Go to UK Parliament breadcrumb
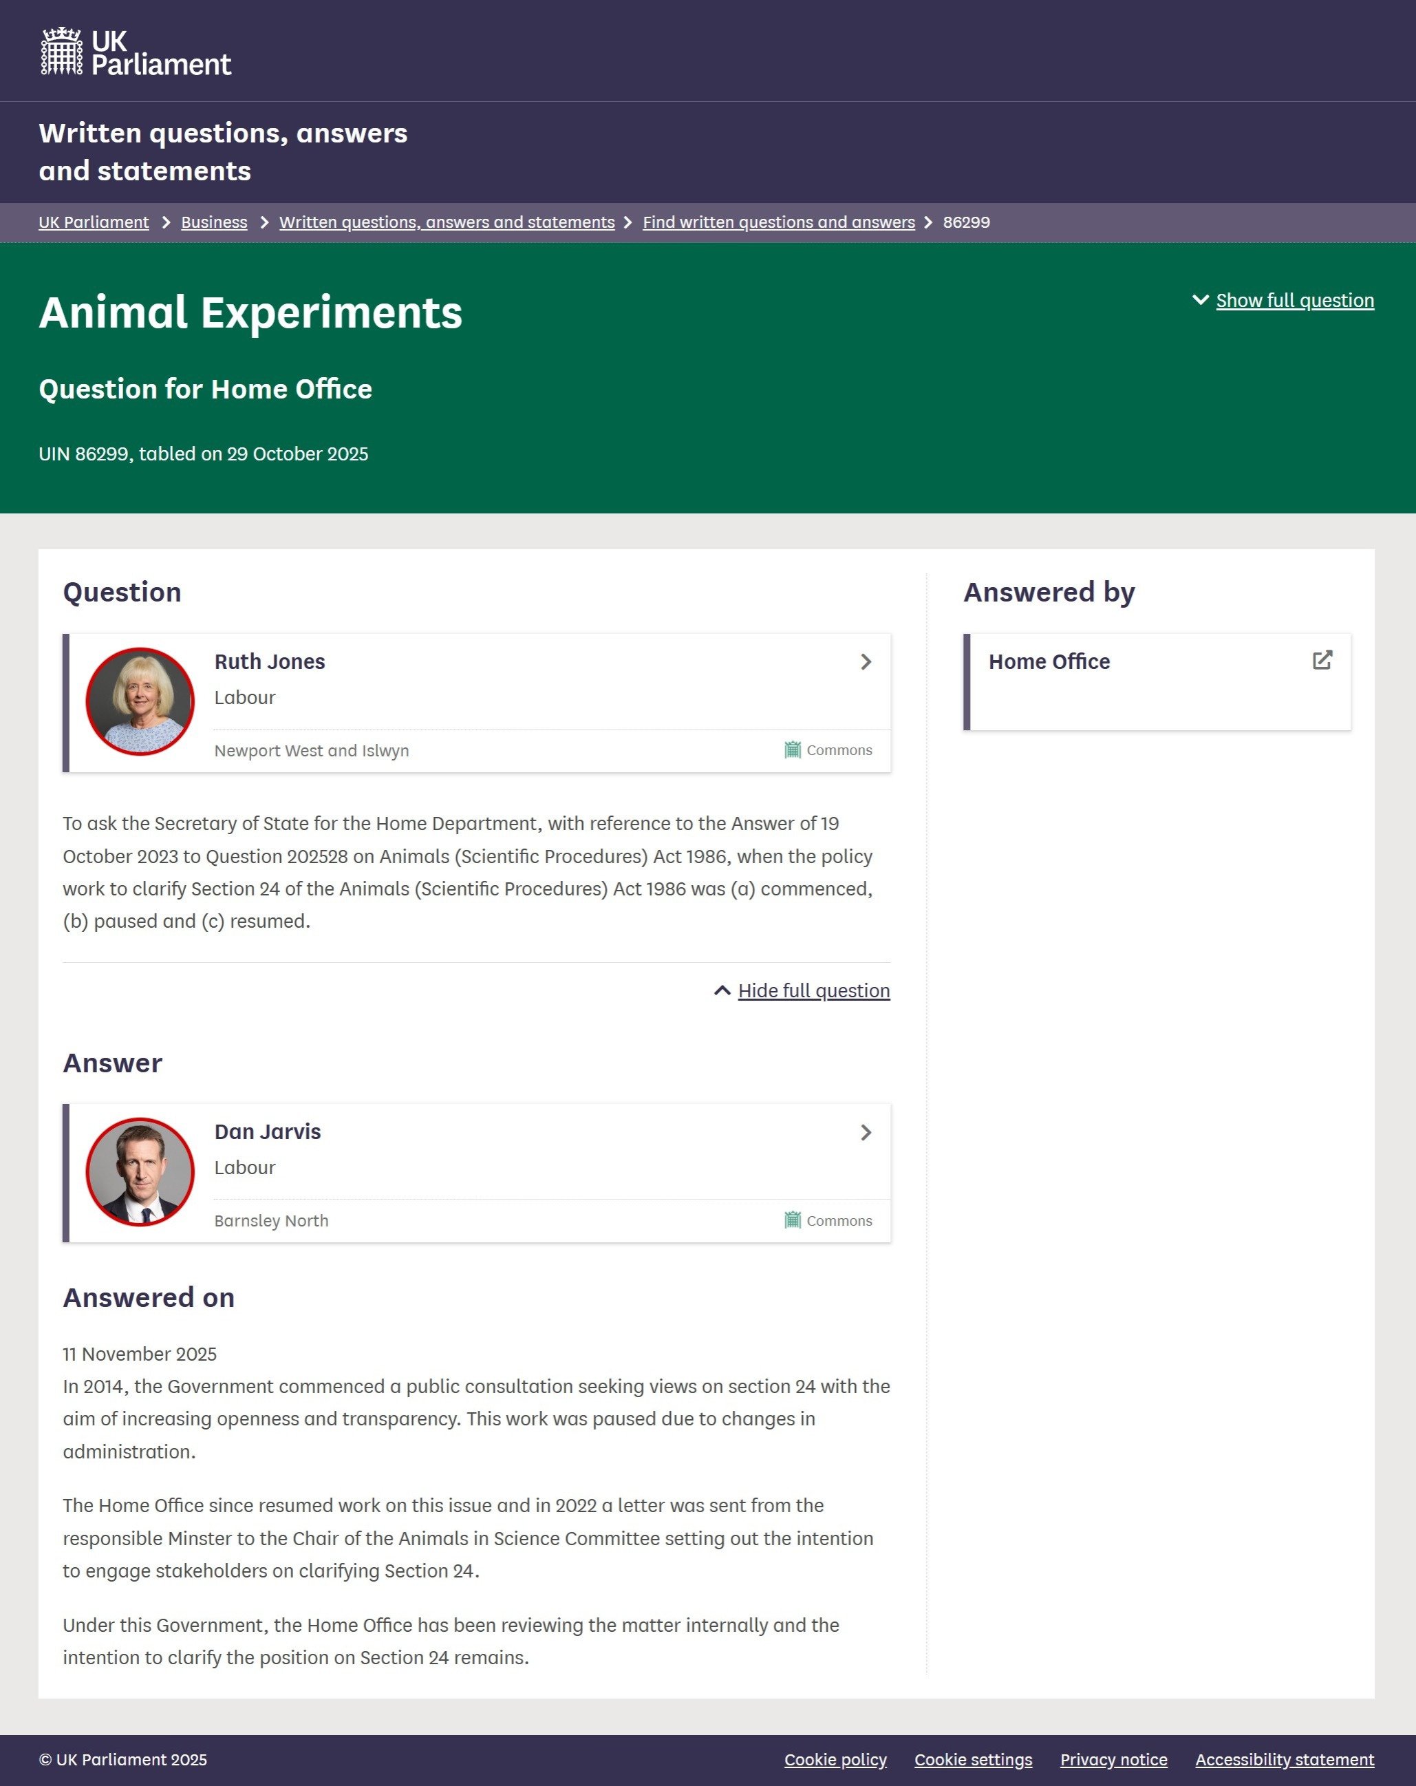Screen dimensions: 1416x1786 pos(94,223)
